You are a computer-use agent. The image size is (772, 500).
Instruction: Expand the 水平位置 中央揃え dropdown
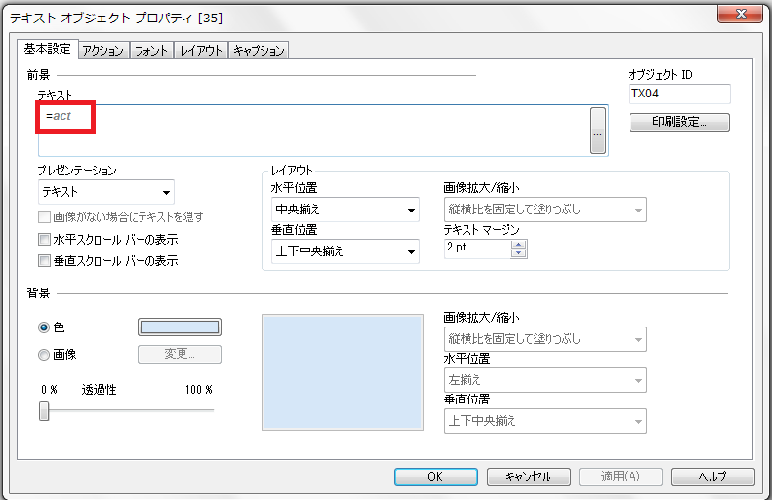click(x=345, y=210)
